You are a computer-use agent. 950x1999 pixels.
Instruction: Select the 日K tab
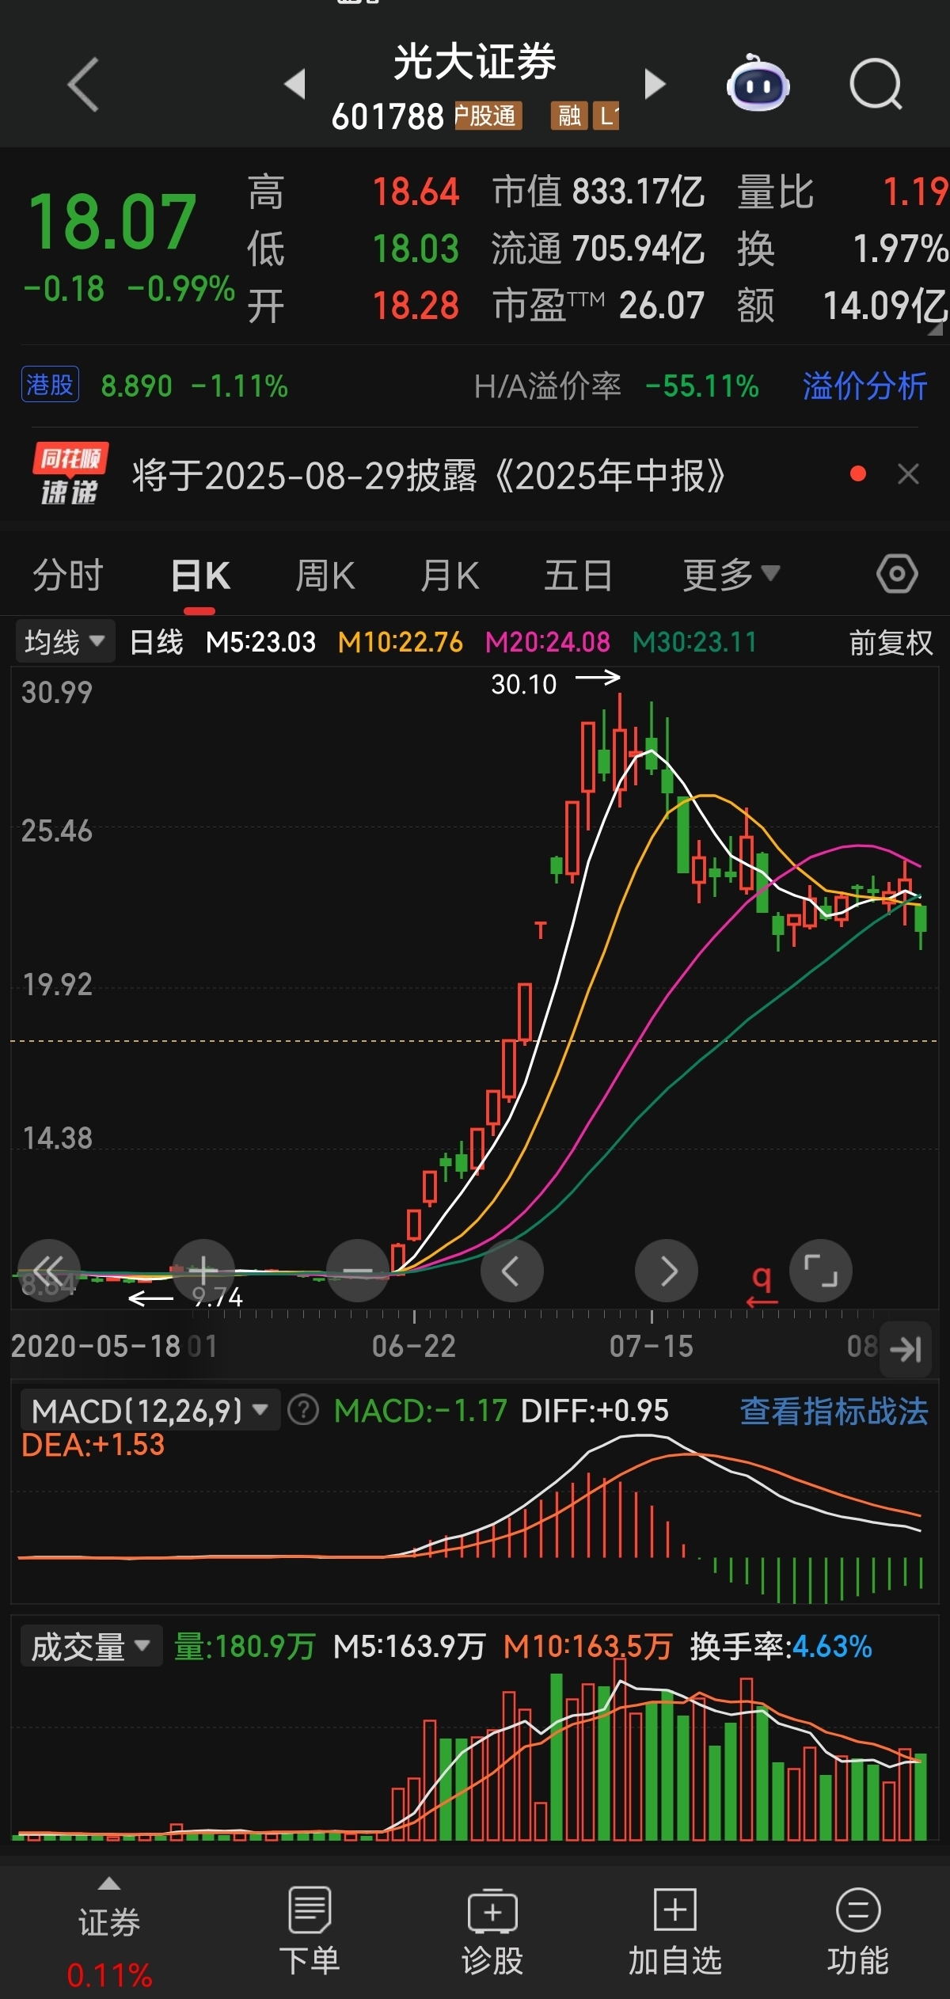pos(200,575)
